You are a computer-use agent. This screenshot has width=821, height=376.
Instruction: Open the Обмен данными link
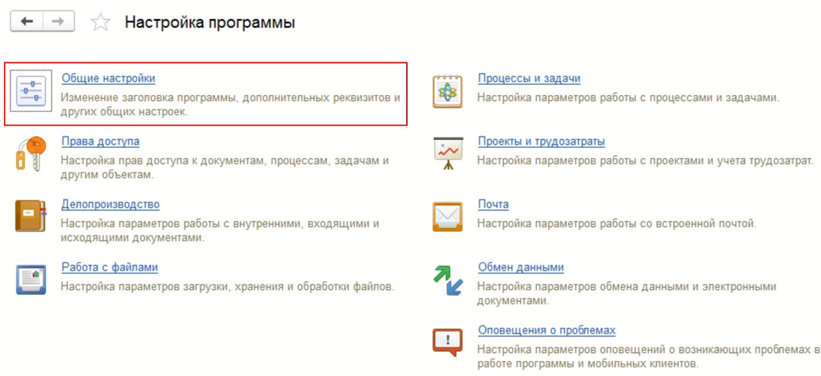521,267
